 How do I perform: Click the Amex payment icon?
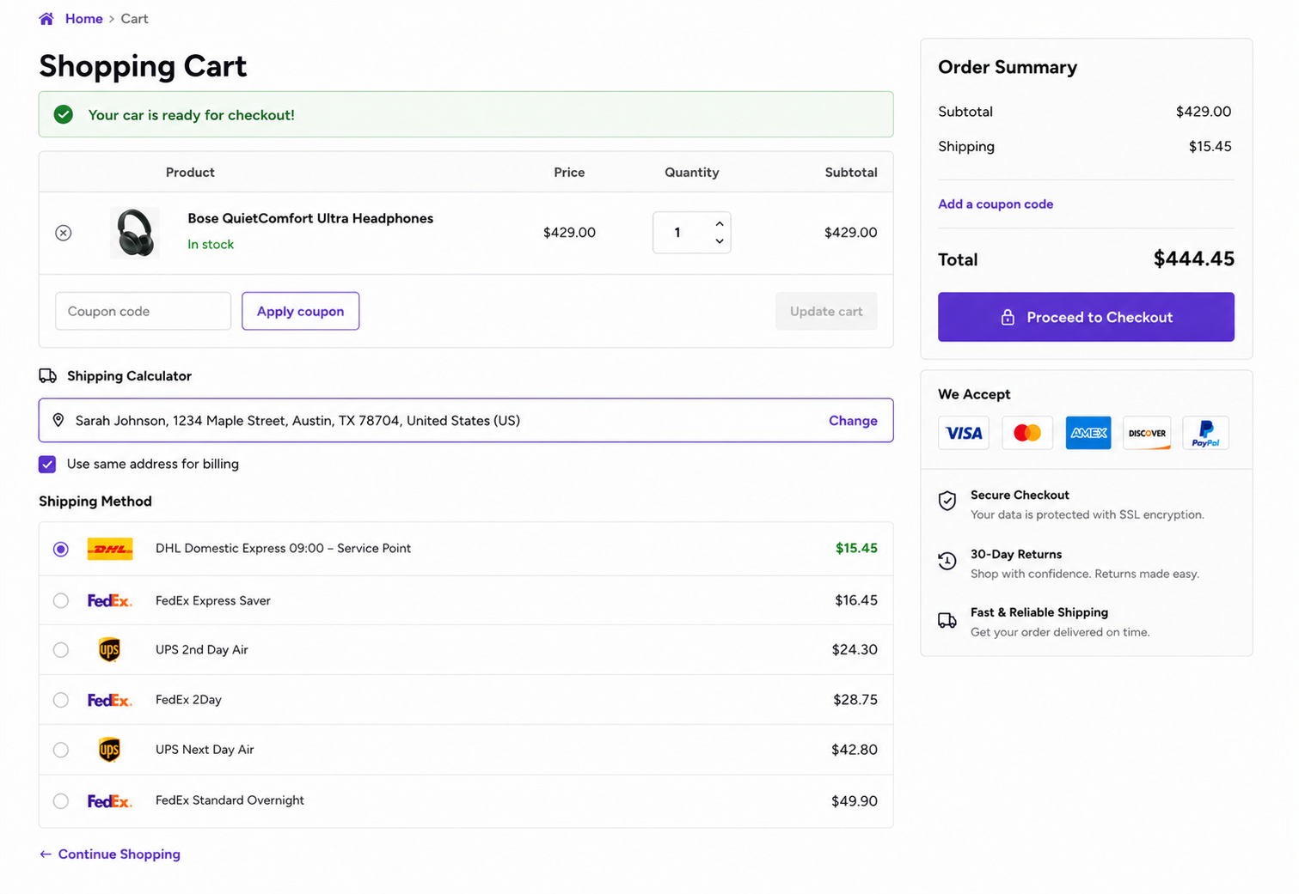(x=1088, y=433)
